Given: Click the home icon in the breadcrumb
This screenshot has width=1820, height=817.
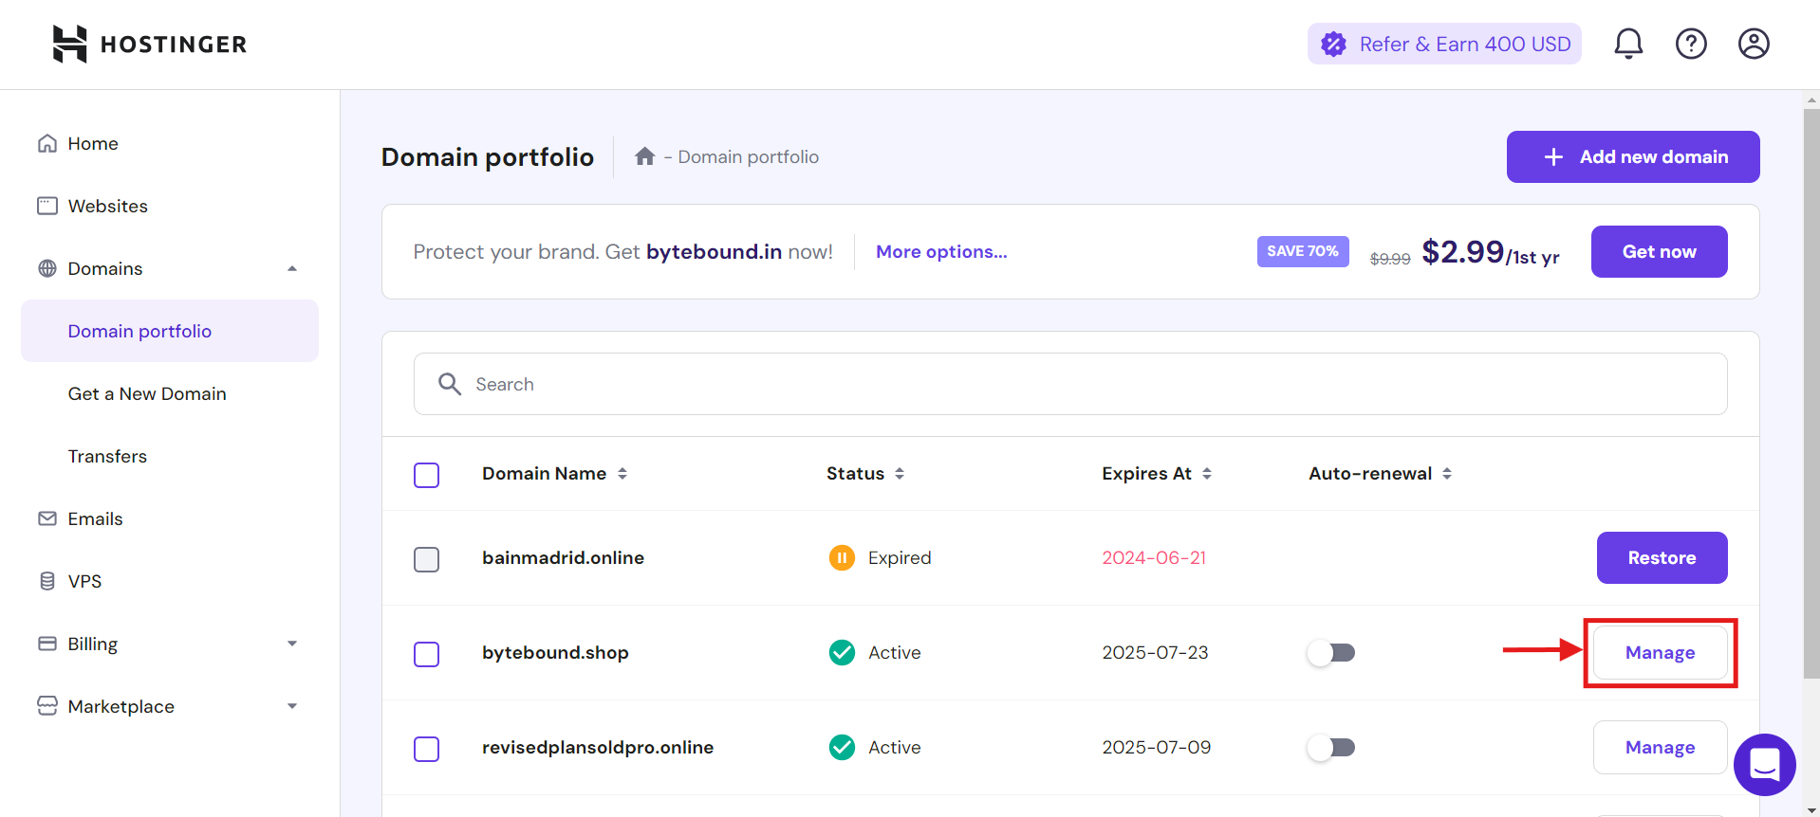Looking at the screenshot, I should pos(645,156).
